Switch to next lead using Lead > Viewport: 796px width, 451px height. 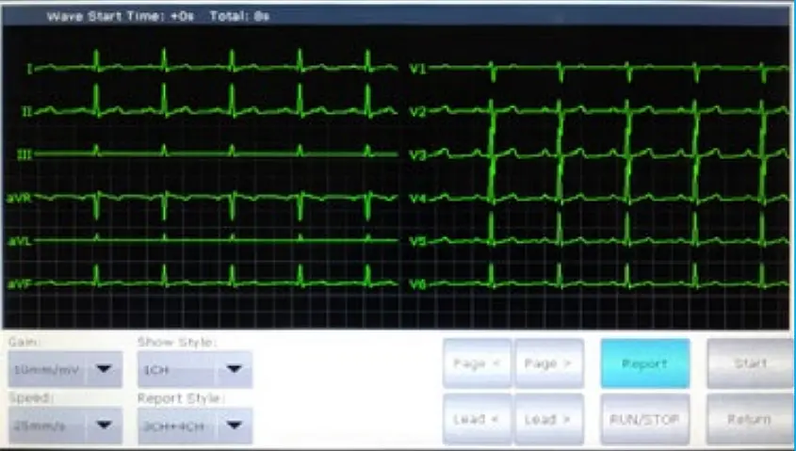pyautogui.click(x=548, y=419)
